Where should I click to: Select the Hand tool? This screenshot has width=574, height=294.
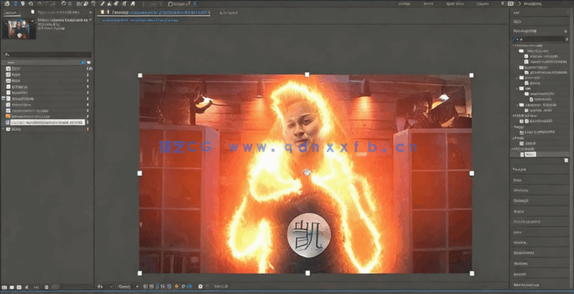[x=23, y=4]
